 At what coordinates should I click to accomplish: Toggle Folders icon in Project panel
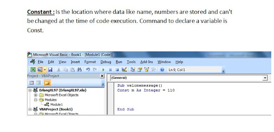point(47,83)
